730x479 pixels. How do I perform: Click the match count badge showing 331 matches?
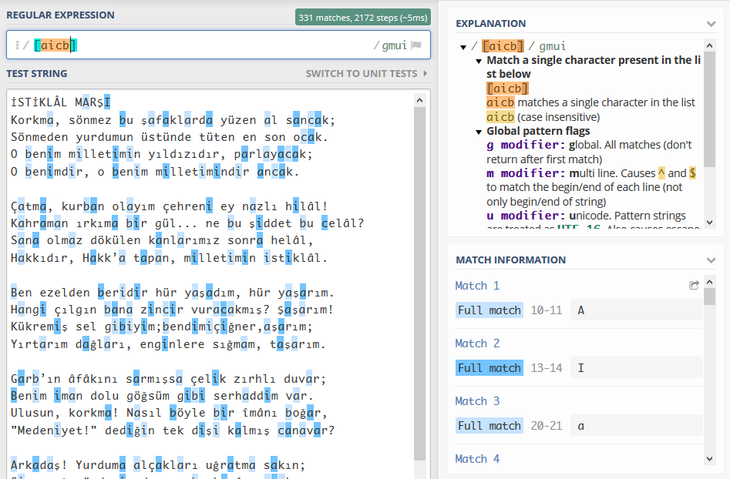point(363,16)
